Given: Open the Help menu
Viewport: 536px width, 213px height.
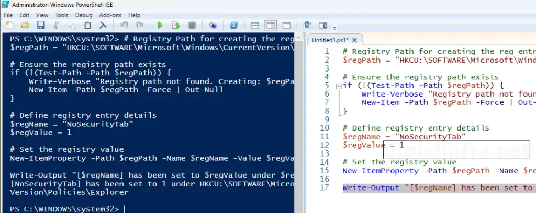Looking at the screenshot, I should (135, 15).
